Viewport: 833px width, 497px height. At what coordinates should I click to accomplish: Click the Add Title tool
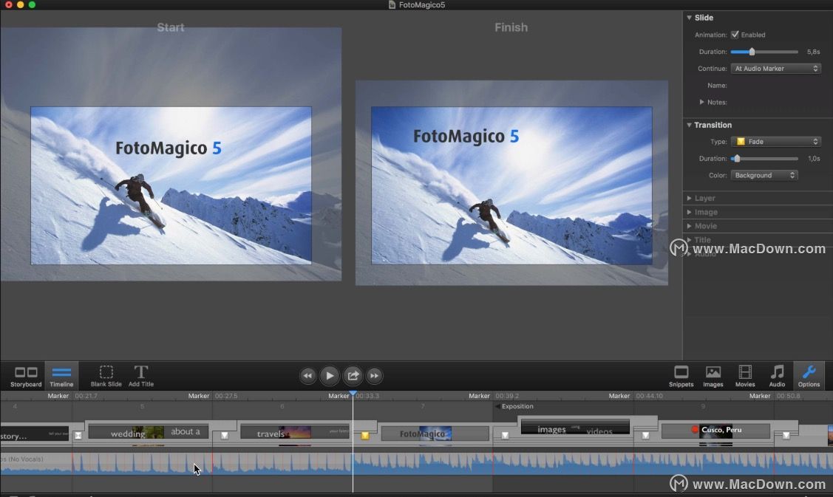140,376
